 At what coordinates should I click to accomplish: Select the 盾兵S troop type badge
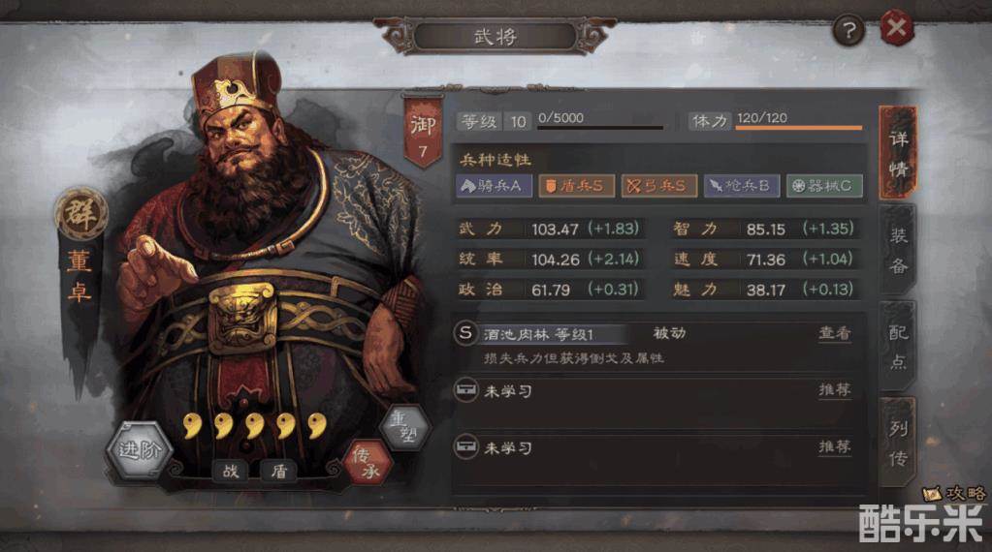tap(576, 186)
